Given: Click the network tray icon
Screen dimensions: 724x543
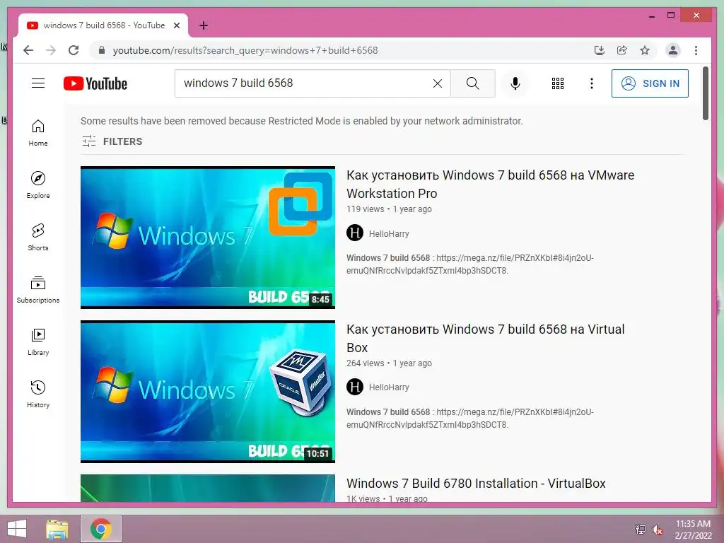Looking at the screenshot, I should point(641,530).
